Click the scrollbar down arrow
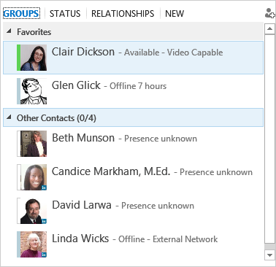 pyautogui.click(x=269, y=255)
